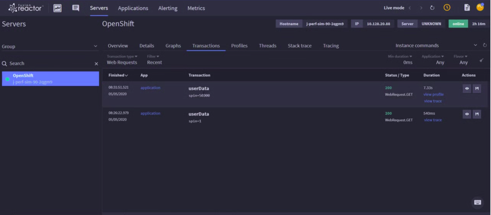Click the green online status badge
The width and height of the screenshot is (491, 215).
point(458,24)
